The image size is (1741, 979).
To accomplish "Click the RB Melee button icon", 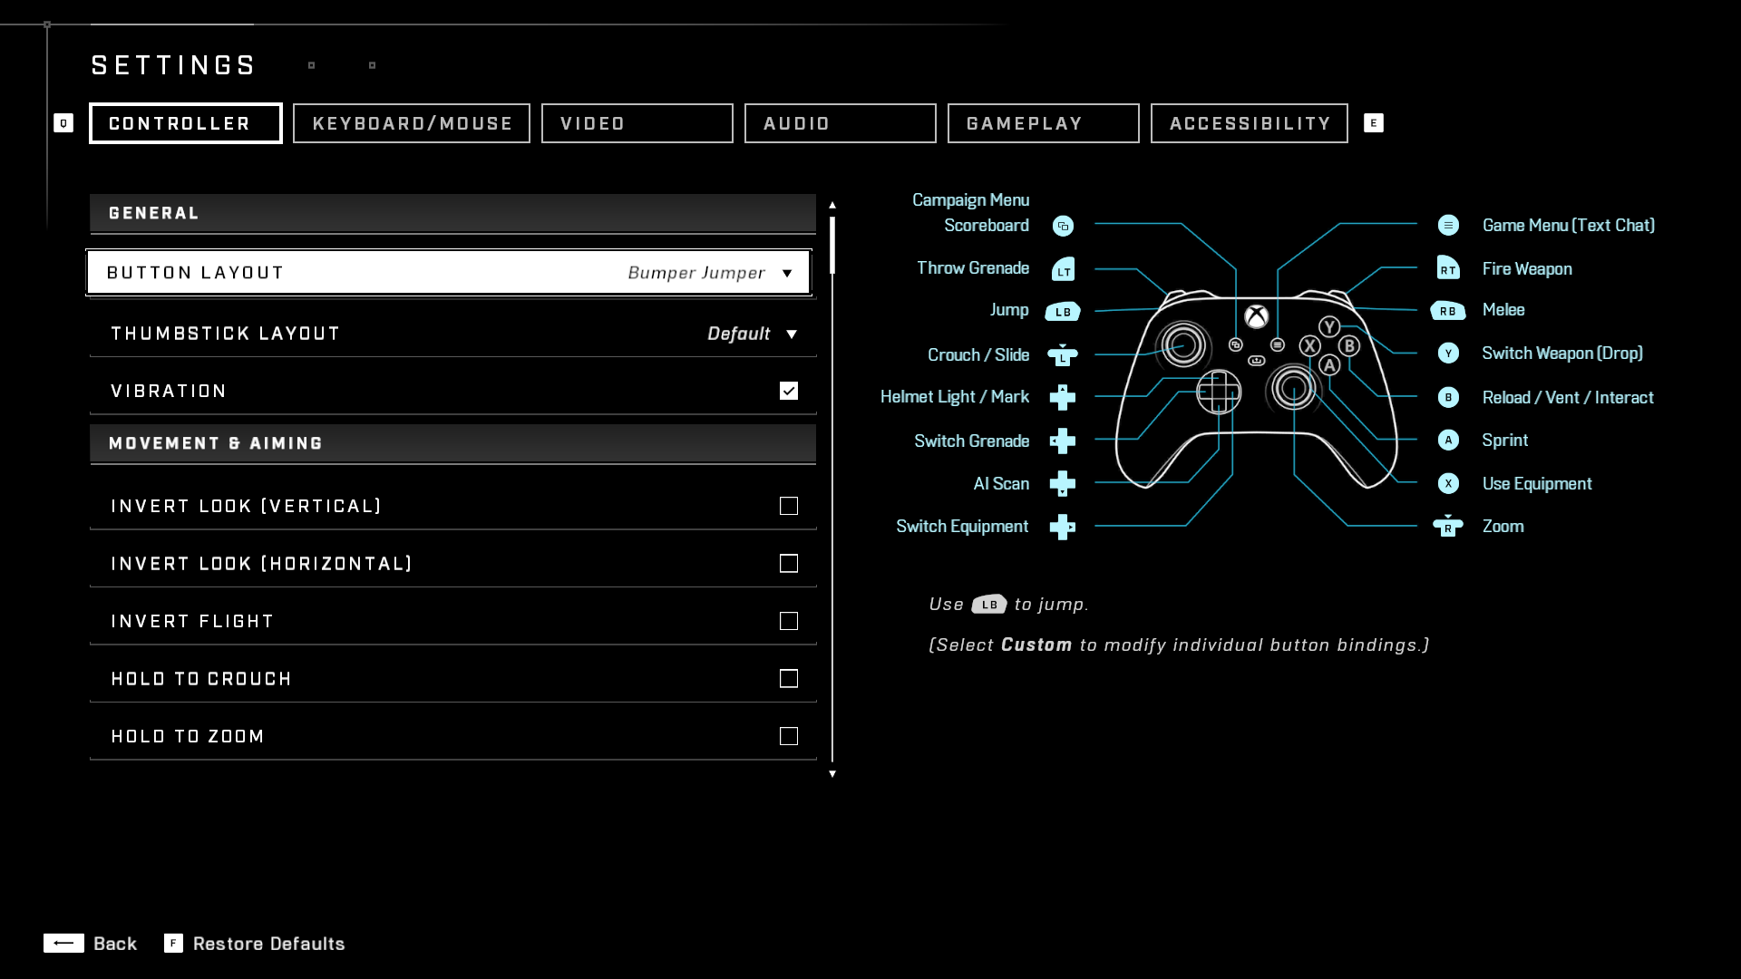I will coord(1448,311).
